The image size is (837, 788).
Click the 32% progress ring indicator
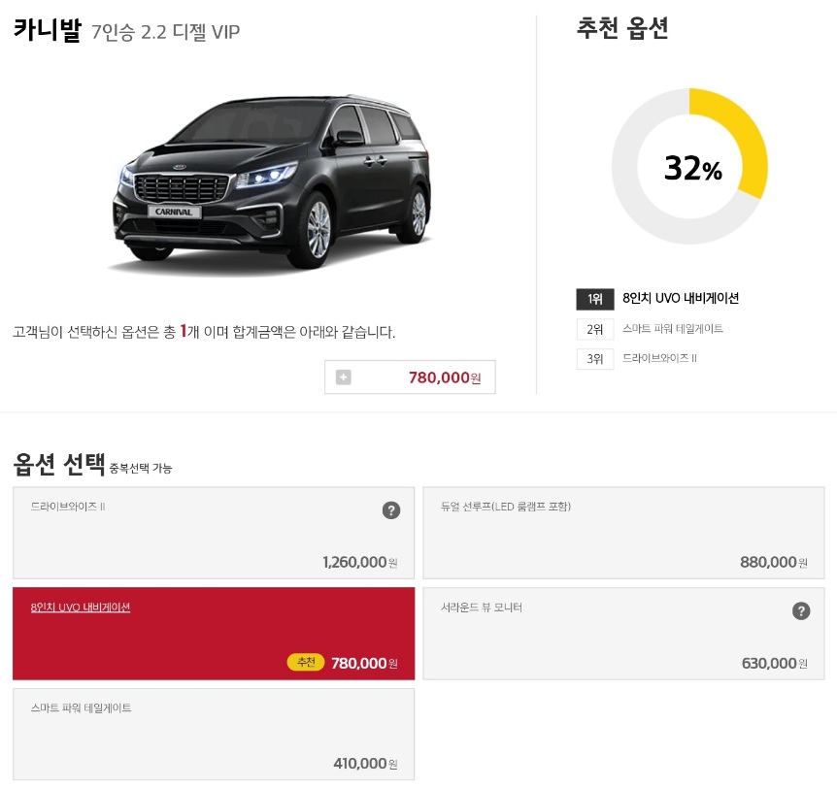click(x=689, y=168)
